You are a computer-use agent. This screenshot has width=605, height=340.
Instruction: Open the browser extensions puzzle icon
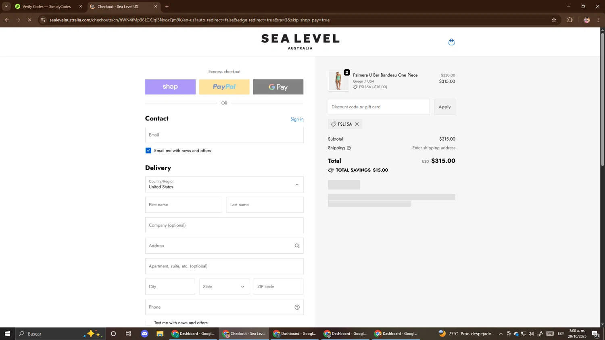click(570, 20)
